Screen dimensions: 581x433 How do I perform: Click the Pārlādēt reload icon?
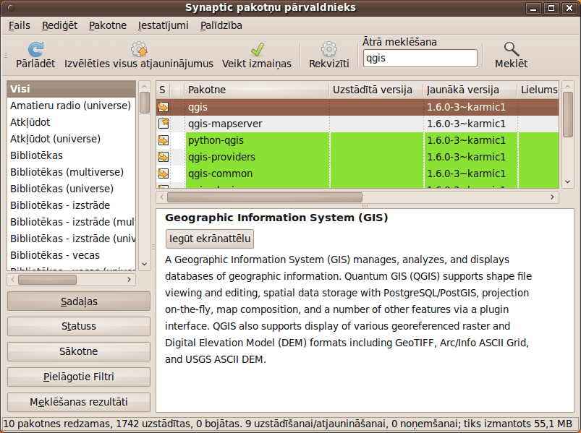pos(35,49)
